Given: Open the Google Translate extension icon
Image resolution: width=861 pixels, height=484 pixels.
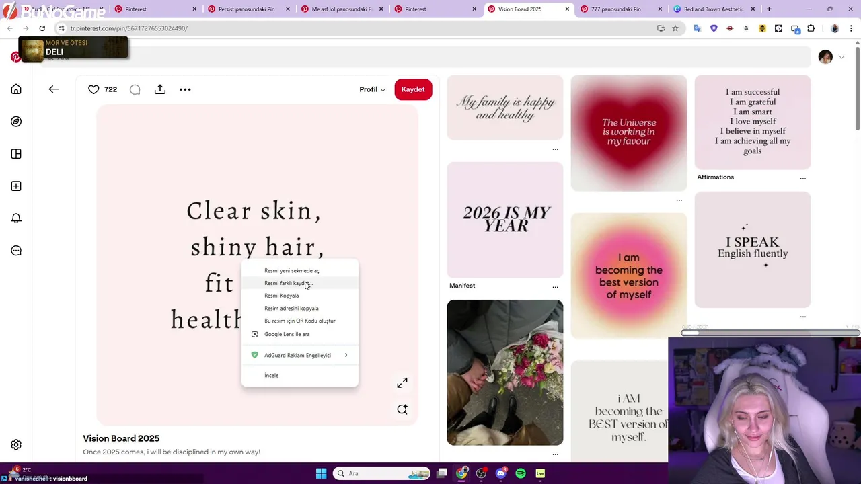Looking at the screenshot, I should coord(698,28).
